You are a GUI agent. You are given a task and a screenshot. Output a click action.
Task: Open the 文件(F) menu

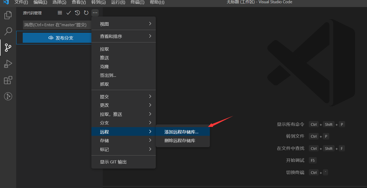point(21,2)
